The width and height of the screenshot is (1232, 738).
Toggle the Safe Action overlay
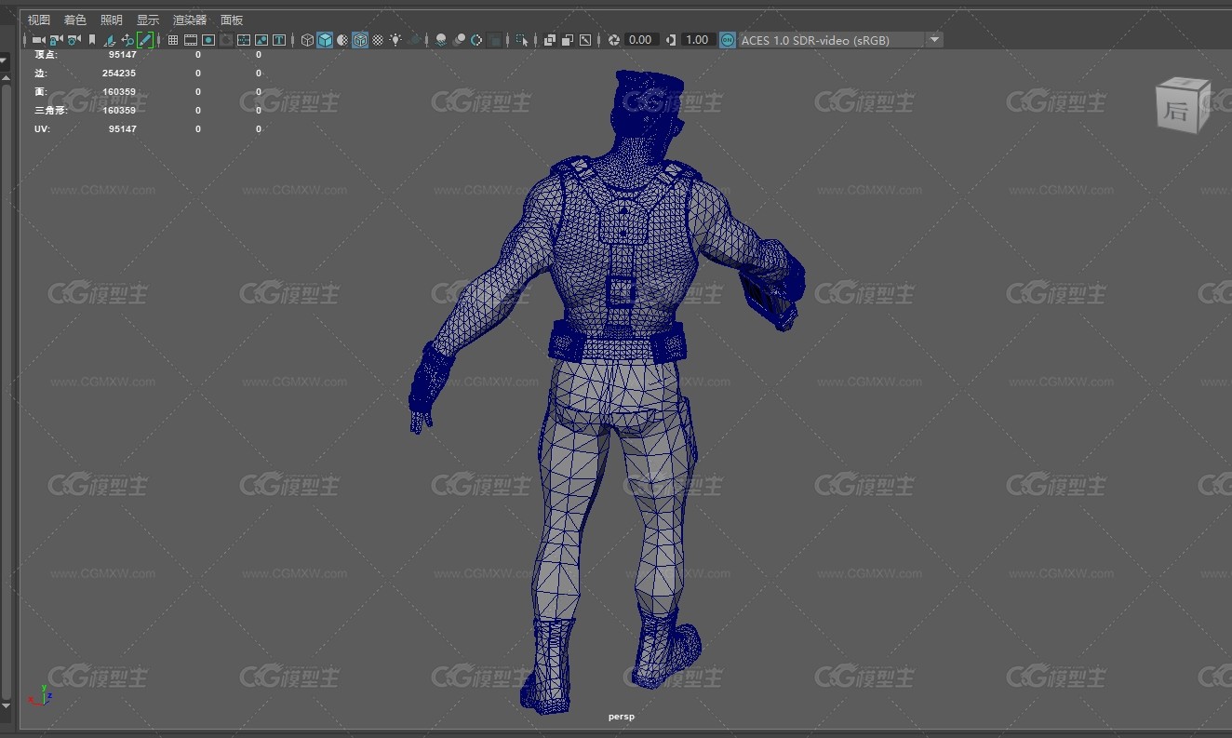coord(261,40)
